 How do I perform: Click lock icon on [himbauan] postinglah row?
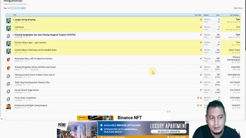[x=201, y=105]
